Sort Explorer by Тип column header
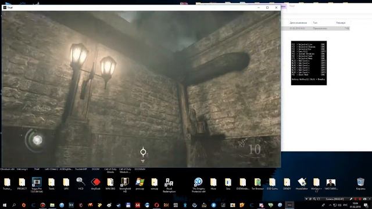Screen dimensions: 372x209 [315, 23]
